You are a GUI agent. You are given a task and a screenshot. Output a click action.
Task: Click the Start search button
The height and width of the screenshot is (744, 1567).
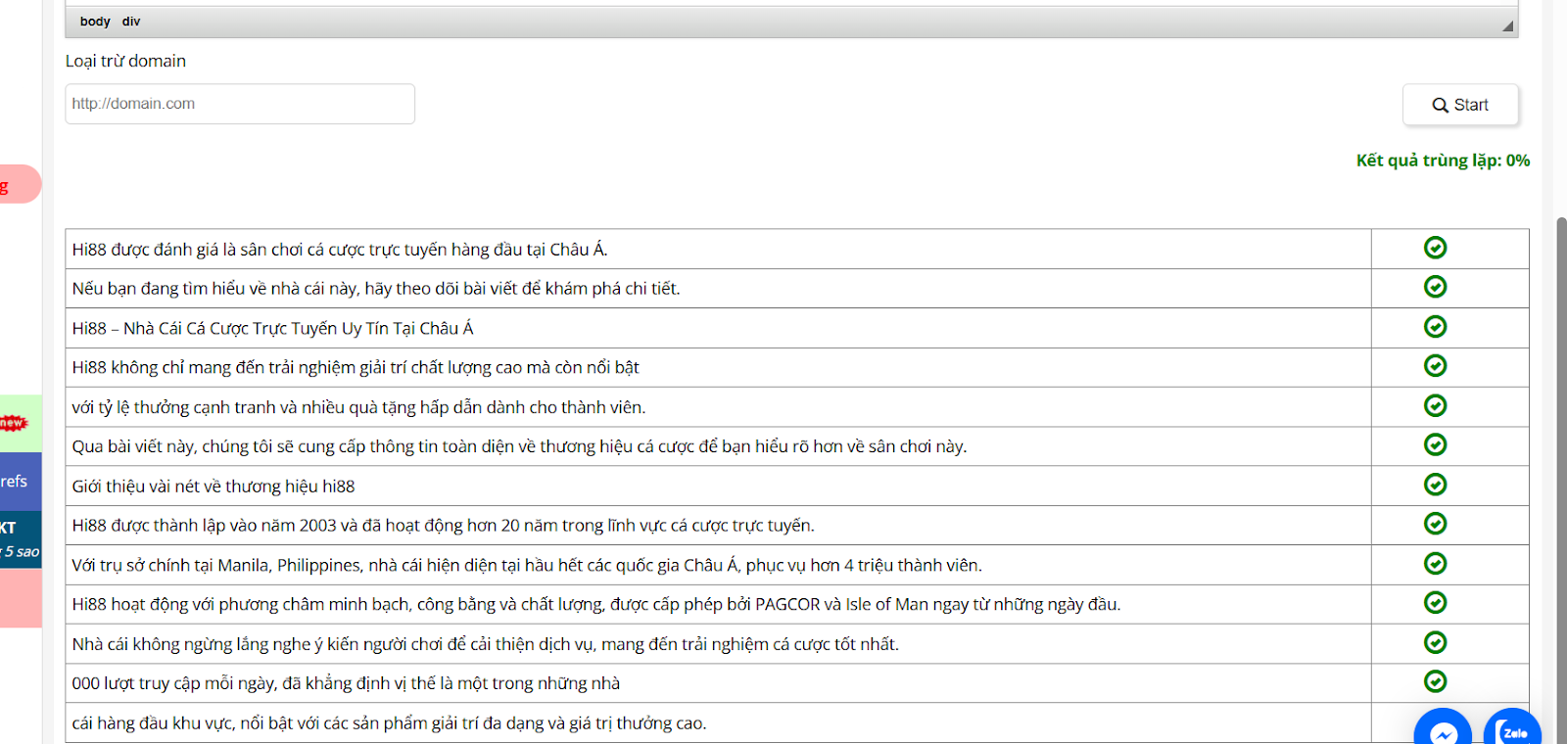pyautogui.click(x=1460, y=105)
